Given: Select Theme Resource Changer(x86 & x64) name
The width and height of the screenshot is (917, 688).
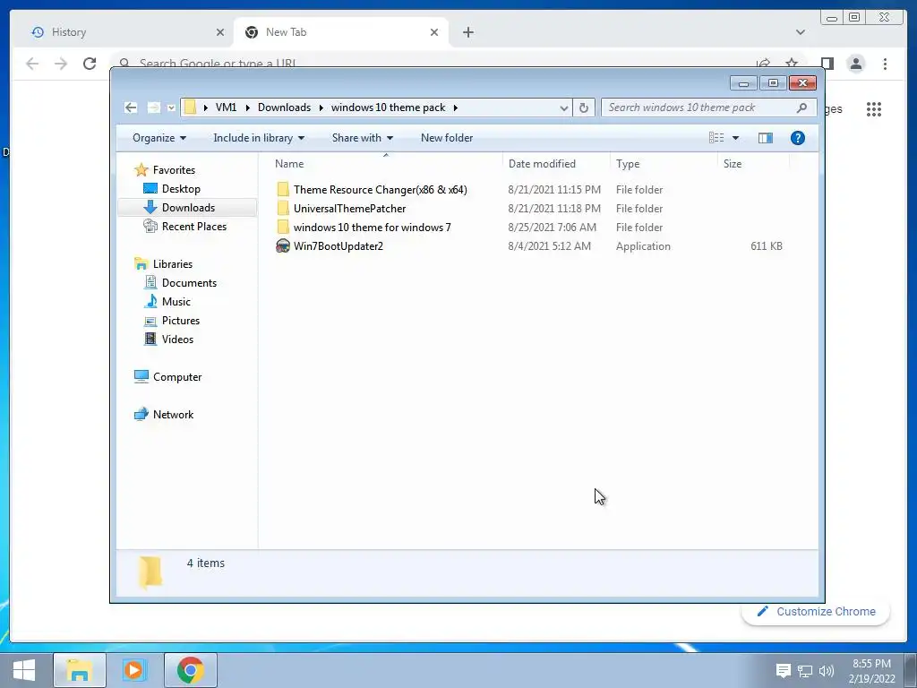Looking at the screenshot, I should pyautogui.click(x=380, y=190).
